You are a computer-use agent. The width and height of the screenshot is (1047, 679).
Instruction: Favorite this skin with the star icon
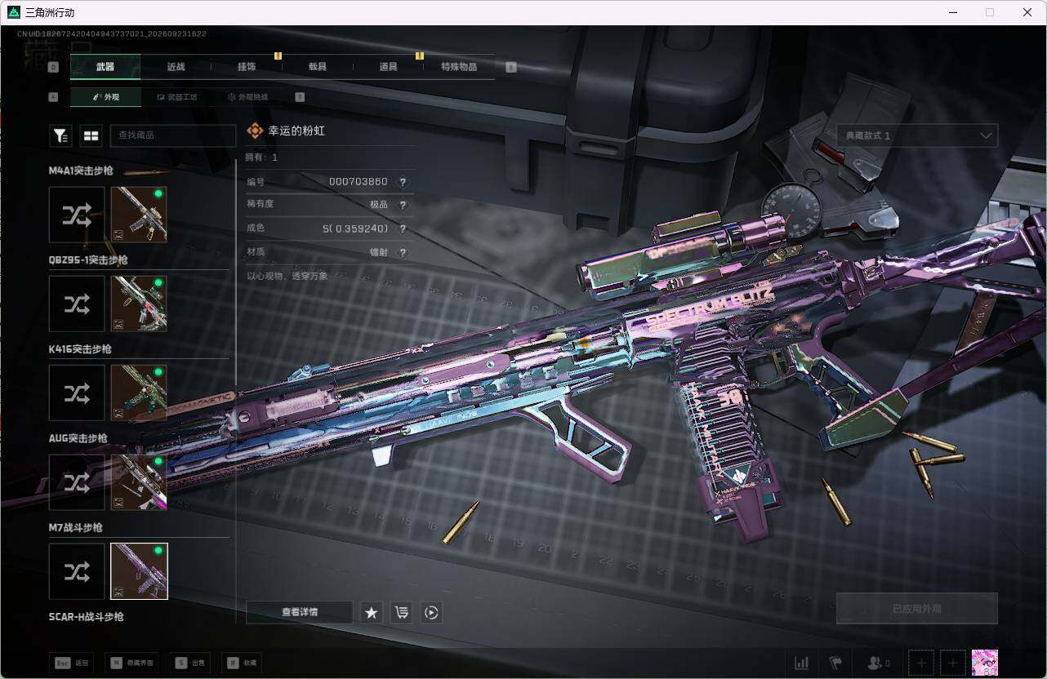[372, 612]
